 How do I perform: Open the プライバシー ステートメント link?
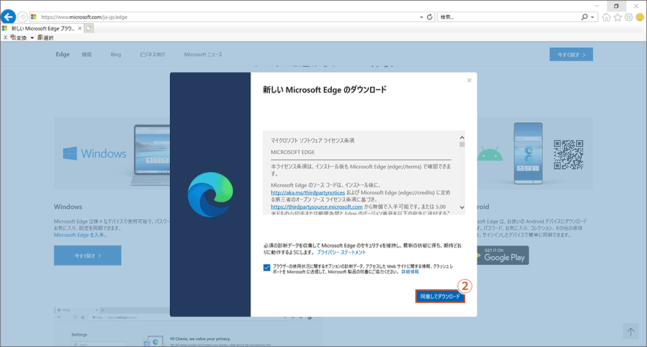(x=341, y=252)
